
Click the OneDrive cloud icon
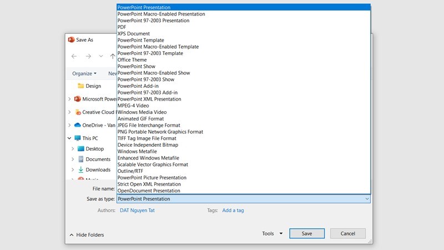coord(78,125)
